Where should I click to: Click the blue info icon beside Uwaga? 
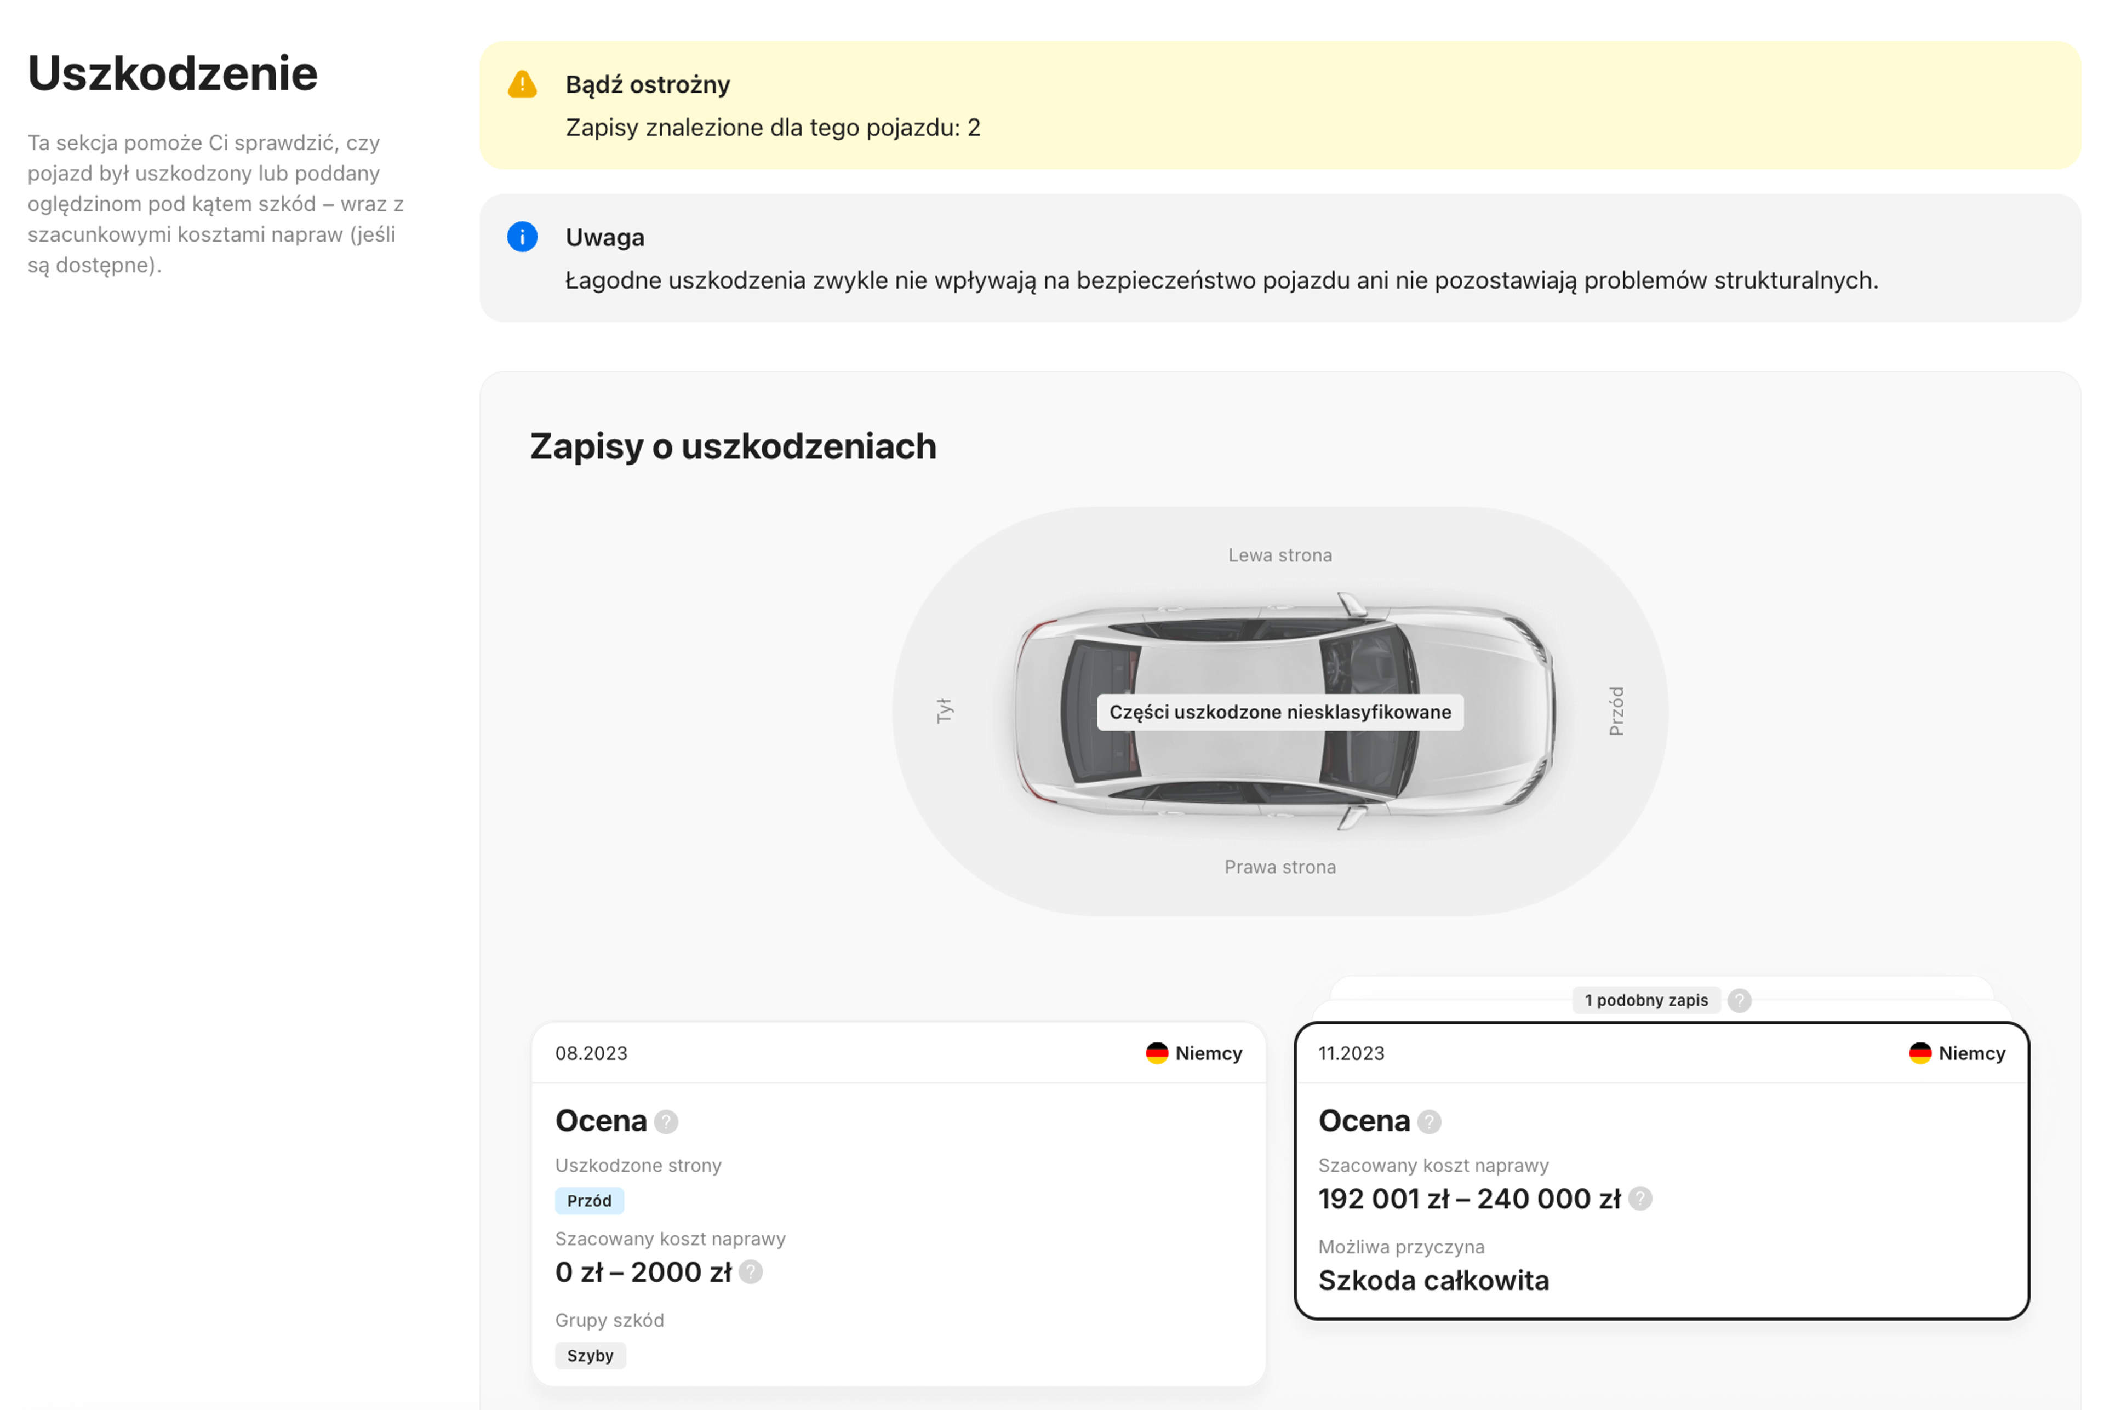522,237
